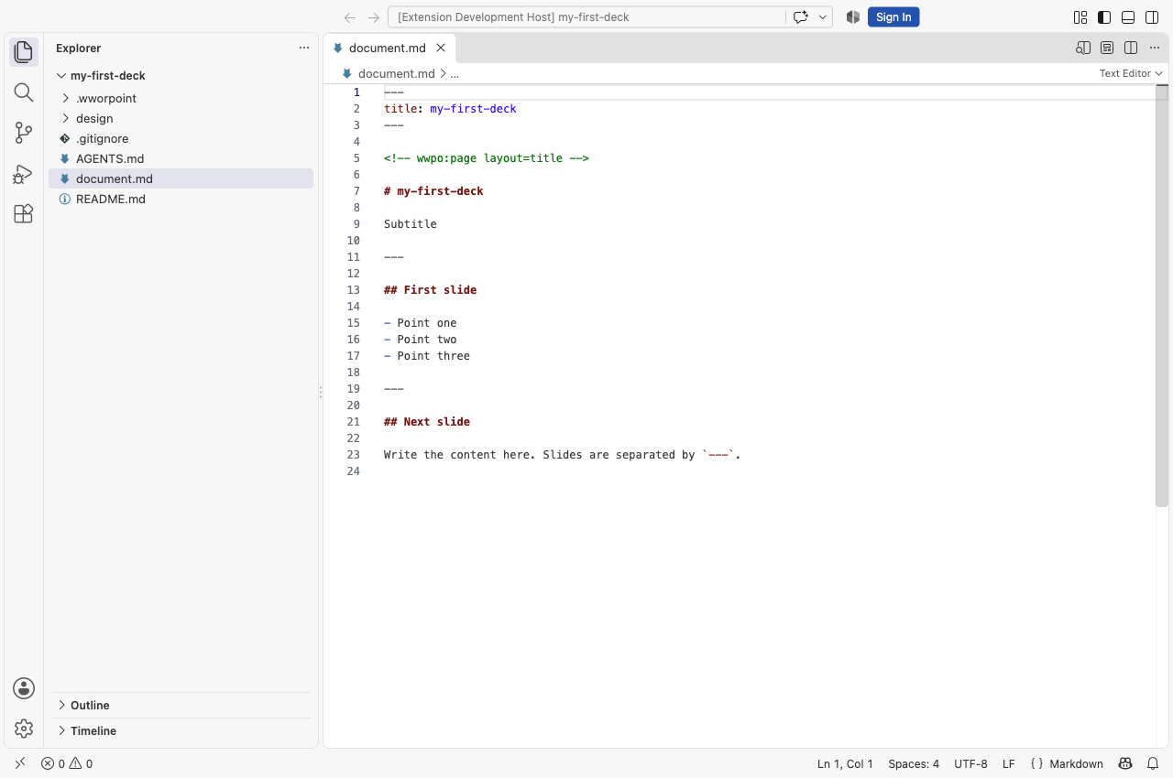Select the document.md editor tab

pyautogui.click(x=389, y=48)
